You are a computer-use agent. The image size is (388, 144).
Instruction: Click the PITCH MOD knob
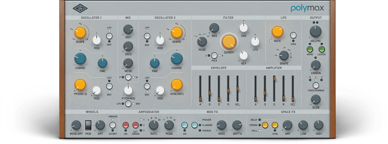click(x=128, y=90)
